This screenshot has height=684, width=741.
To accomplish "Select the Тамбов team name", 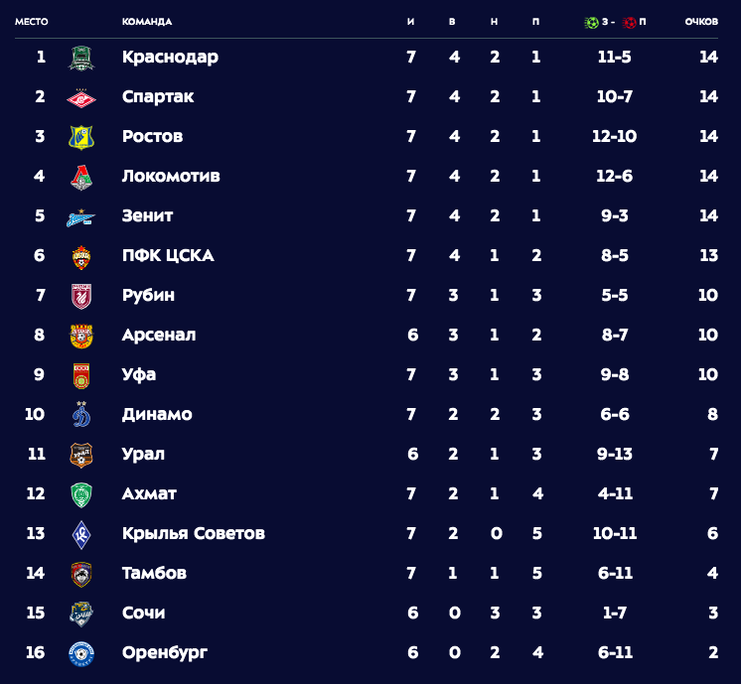I will point(154,573).
